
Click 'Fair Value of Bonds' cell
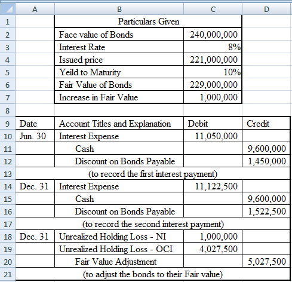[x=119, y=85]
